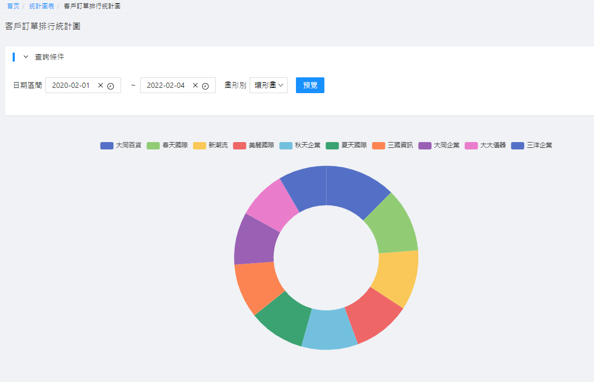
Task: Clear the start date 2020-02-01 with X icon
Action: tap(101, 85)
